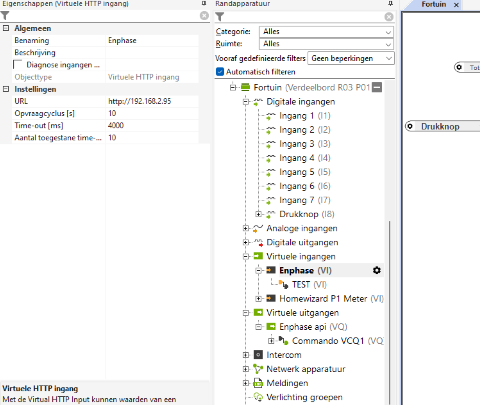Clear the Eigenschappen panel search filter

click(x=204, y=16)
